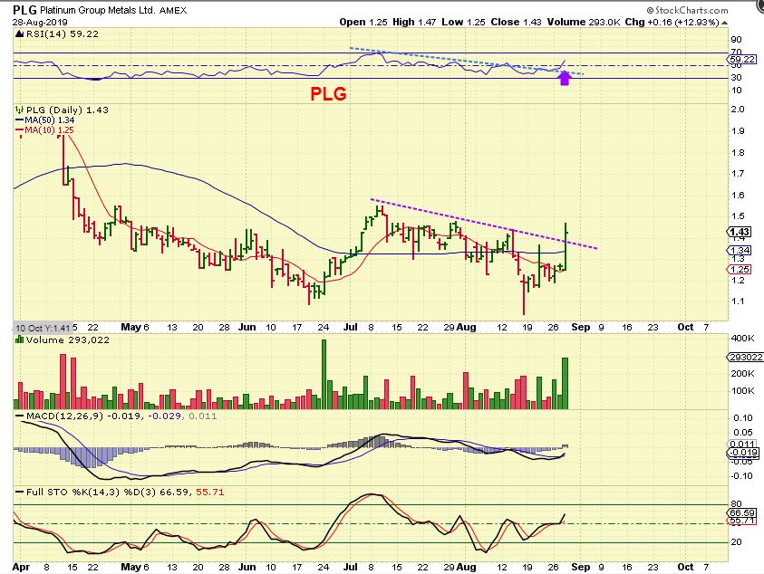Click the Jul label on price panel date axis

tap(351, 327)
